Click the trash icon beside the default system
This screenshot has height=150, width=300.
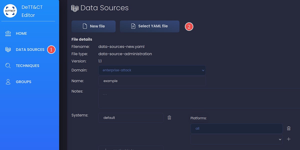tap(169, 117)
